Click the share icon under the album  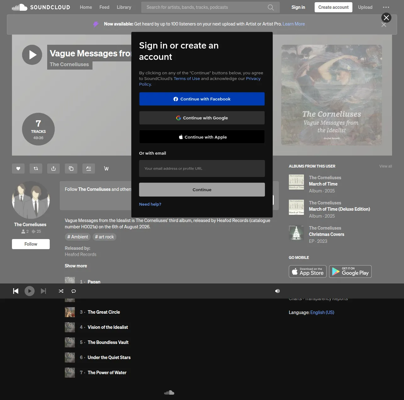pyautogui.click(x=53, y=169)
